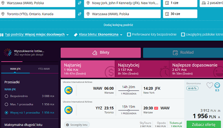This screenshot has height=128, width=223.
Task: Click amenities icons badge under Ekonomiczna
Action: [192, 88]
